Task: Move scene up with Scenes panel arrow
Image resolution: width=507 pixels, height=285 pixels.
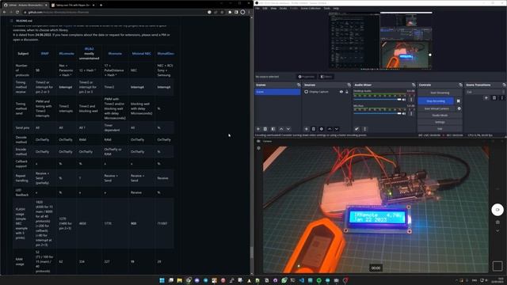Action: [281, 129]
